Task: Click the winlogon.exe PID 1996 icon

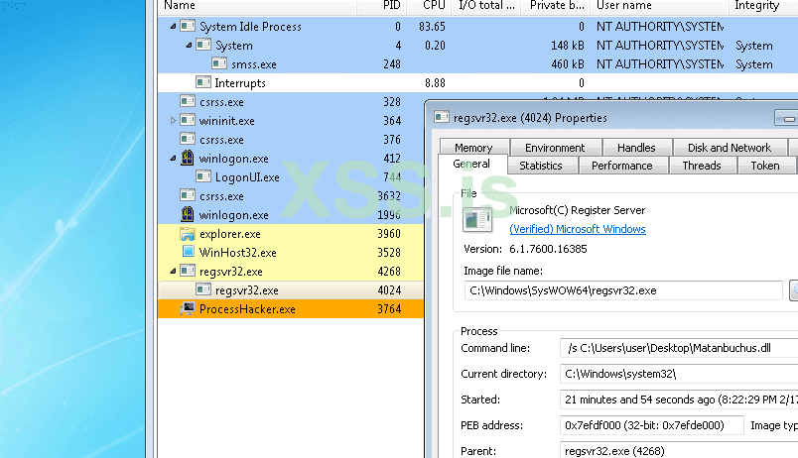Action: point(188,214)
